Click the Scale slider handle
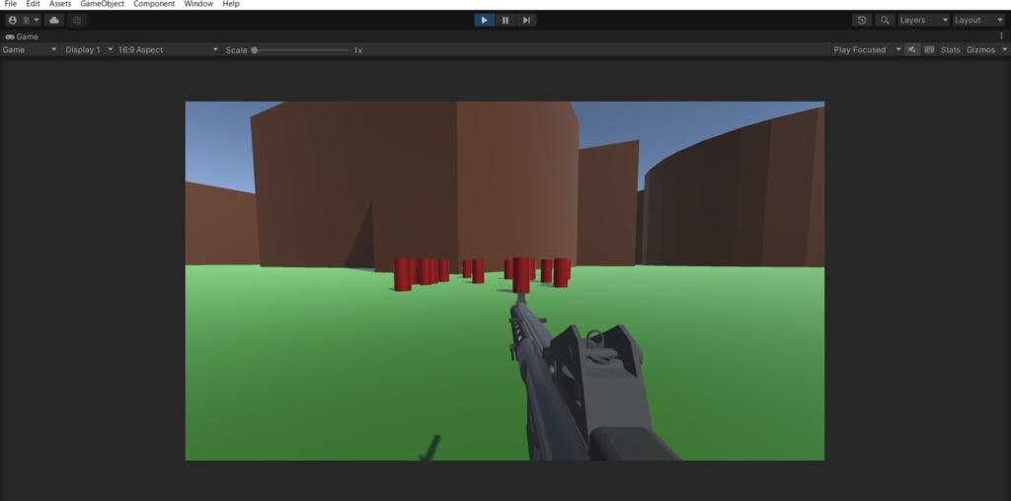Image resolution: width=1011 pixels, height=501 pixels. tap(254, 49)
